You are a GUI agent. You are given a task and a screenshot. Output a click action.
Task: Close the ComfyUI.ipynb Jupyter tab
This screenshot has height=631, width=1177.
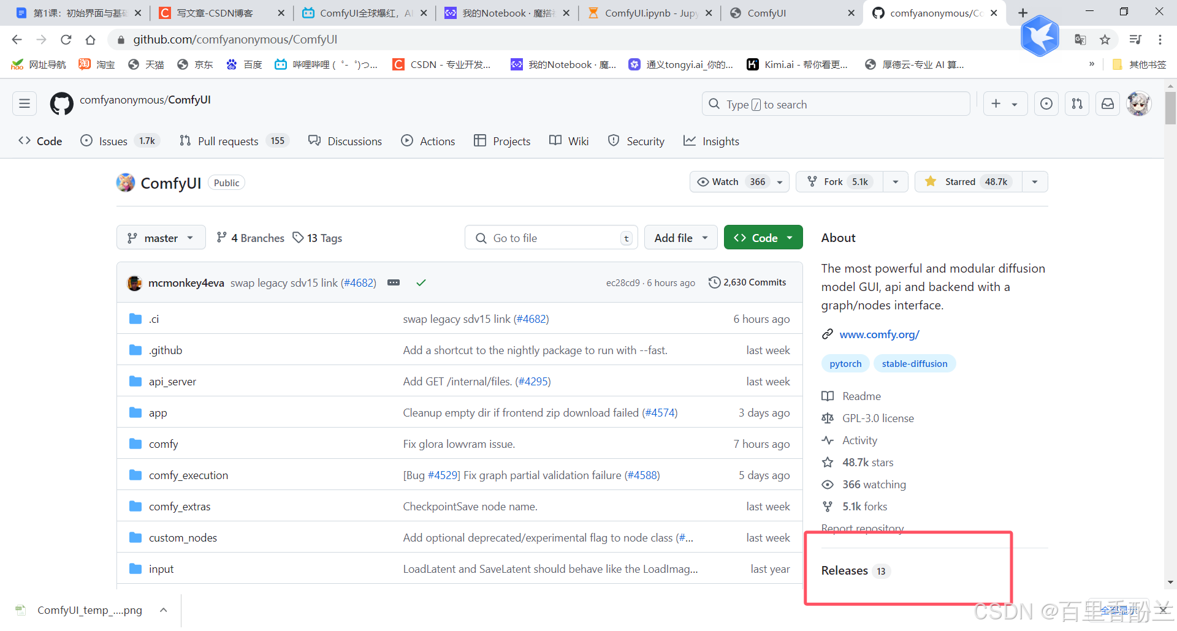click(709, 13)
